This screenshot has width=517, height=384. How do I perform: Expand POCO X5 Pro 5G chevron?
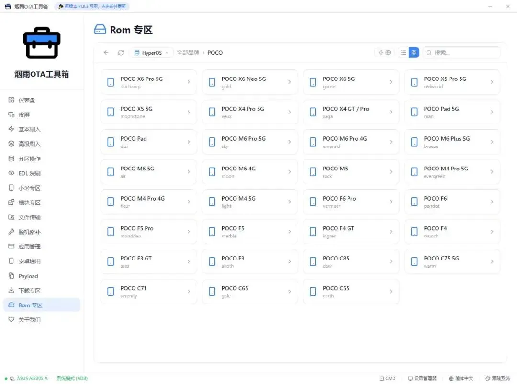click(x=492, y=82)
